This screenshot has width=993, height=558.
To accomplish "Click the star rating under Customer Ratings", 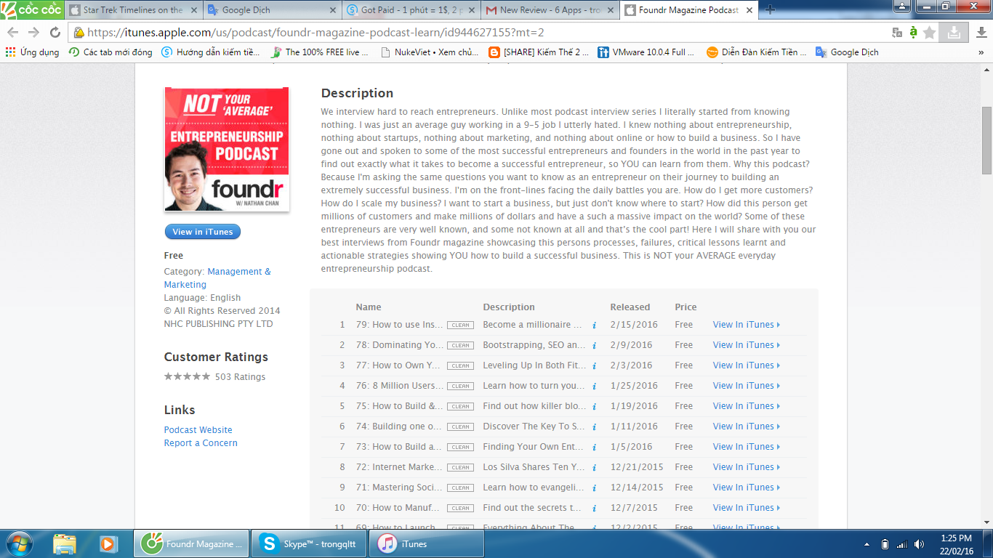I will 187,376.
